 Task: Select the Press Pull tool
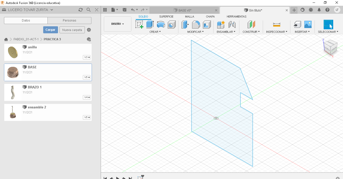[185, 25]
